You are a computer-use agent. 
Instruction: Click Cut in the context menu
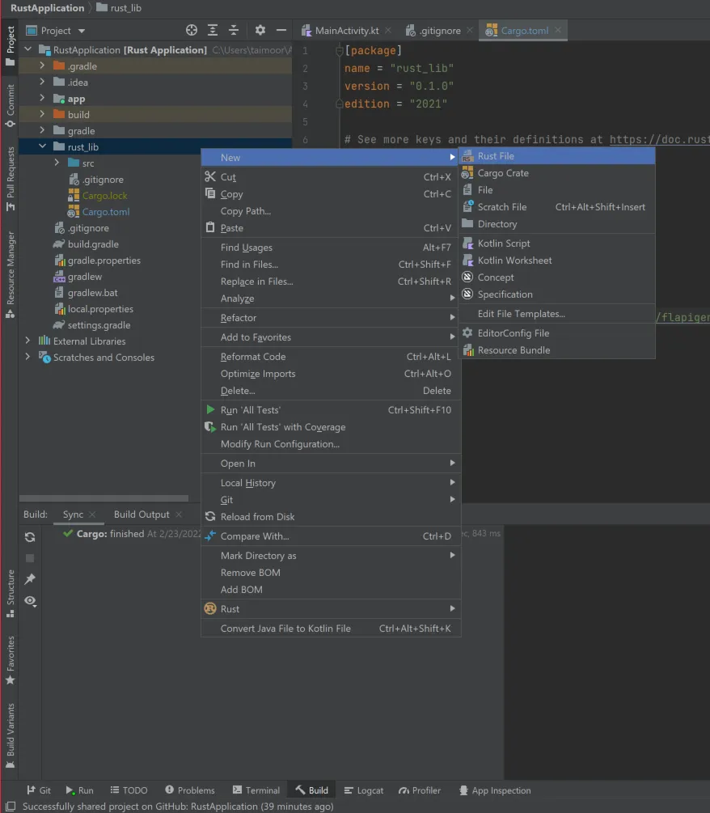(331, 177)
